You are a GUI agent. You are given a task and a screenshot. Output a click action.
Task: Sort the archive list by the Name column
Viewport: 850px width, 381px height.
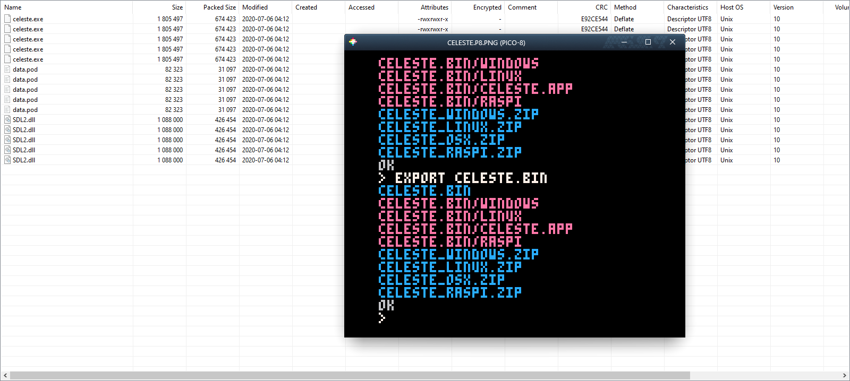point(66,7)
